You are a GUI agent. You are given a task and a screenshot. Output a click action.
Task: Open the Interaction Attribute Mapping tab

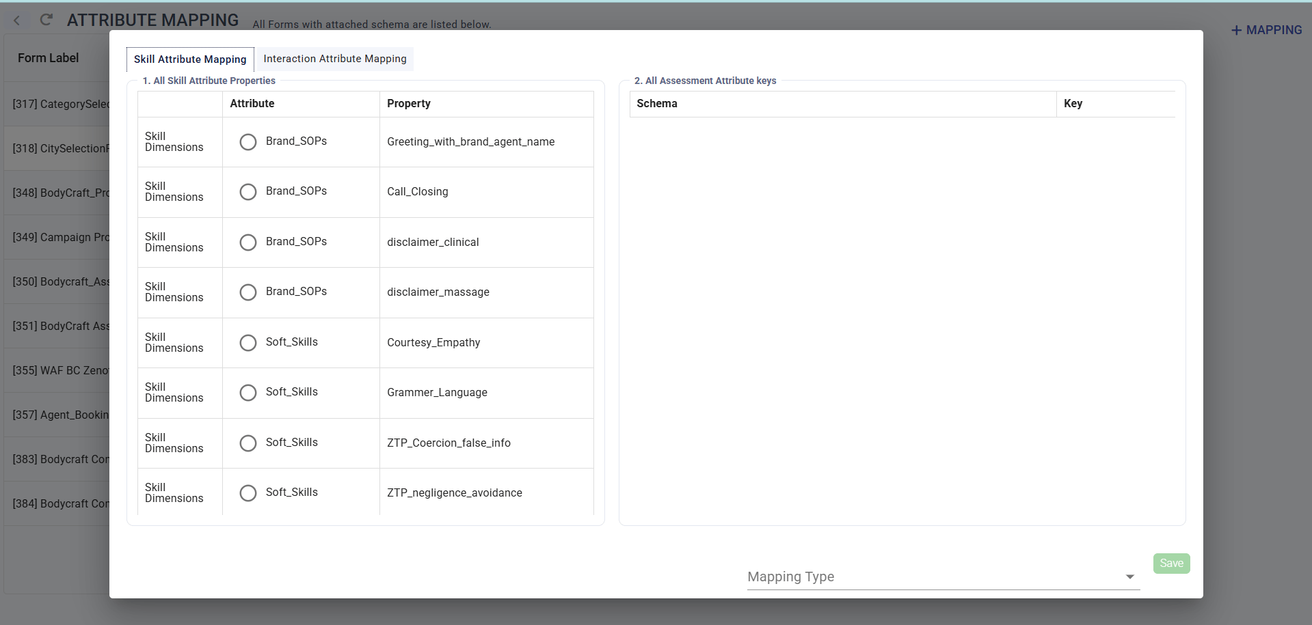[x=335, y=59]
